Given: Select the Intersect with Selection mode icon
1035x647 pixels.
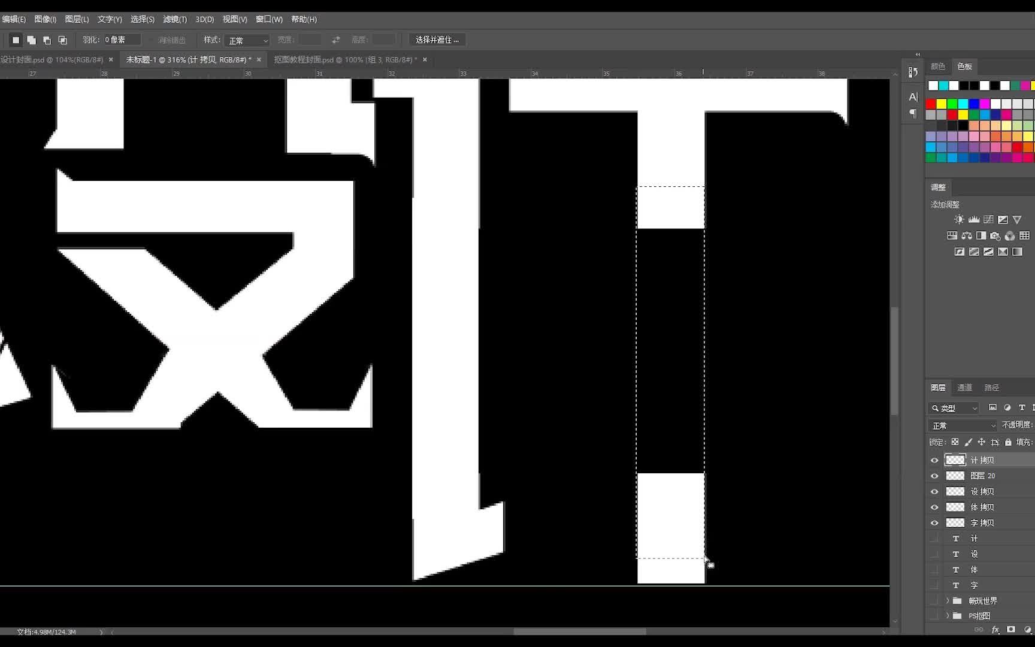Looking at the screenshot, I should coord(63,40).
